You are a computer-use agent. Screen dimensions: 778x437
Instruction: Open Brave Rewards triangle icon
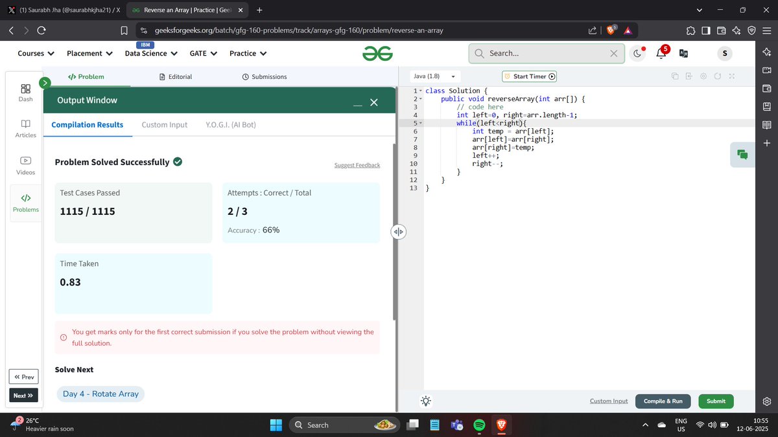(x=628, y=30)
